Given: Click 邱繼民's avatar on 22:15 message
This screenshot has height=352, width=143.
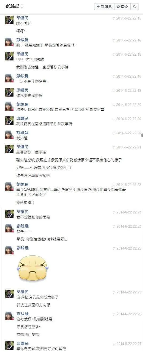Looking at the screenshot, I should tap(9, 20).
